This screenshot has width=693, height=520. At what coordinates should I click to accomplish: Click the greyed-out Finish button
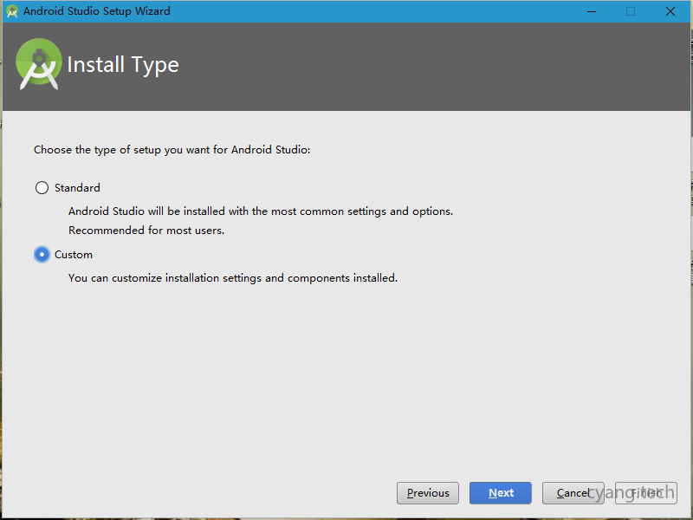tap(646, 493)
